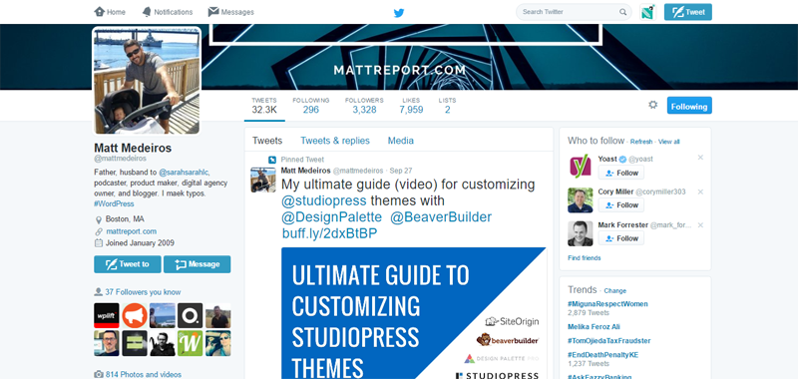
Task: Open the #WordPress hashtag in bio
Action: point(114,204)
